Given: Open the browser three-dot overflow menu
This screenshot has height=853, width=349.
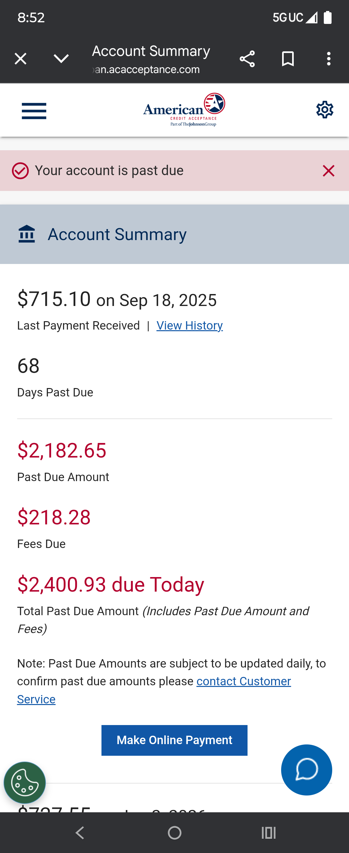Looking at the screenshot, I should click(328, 59).
